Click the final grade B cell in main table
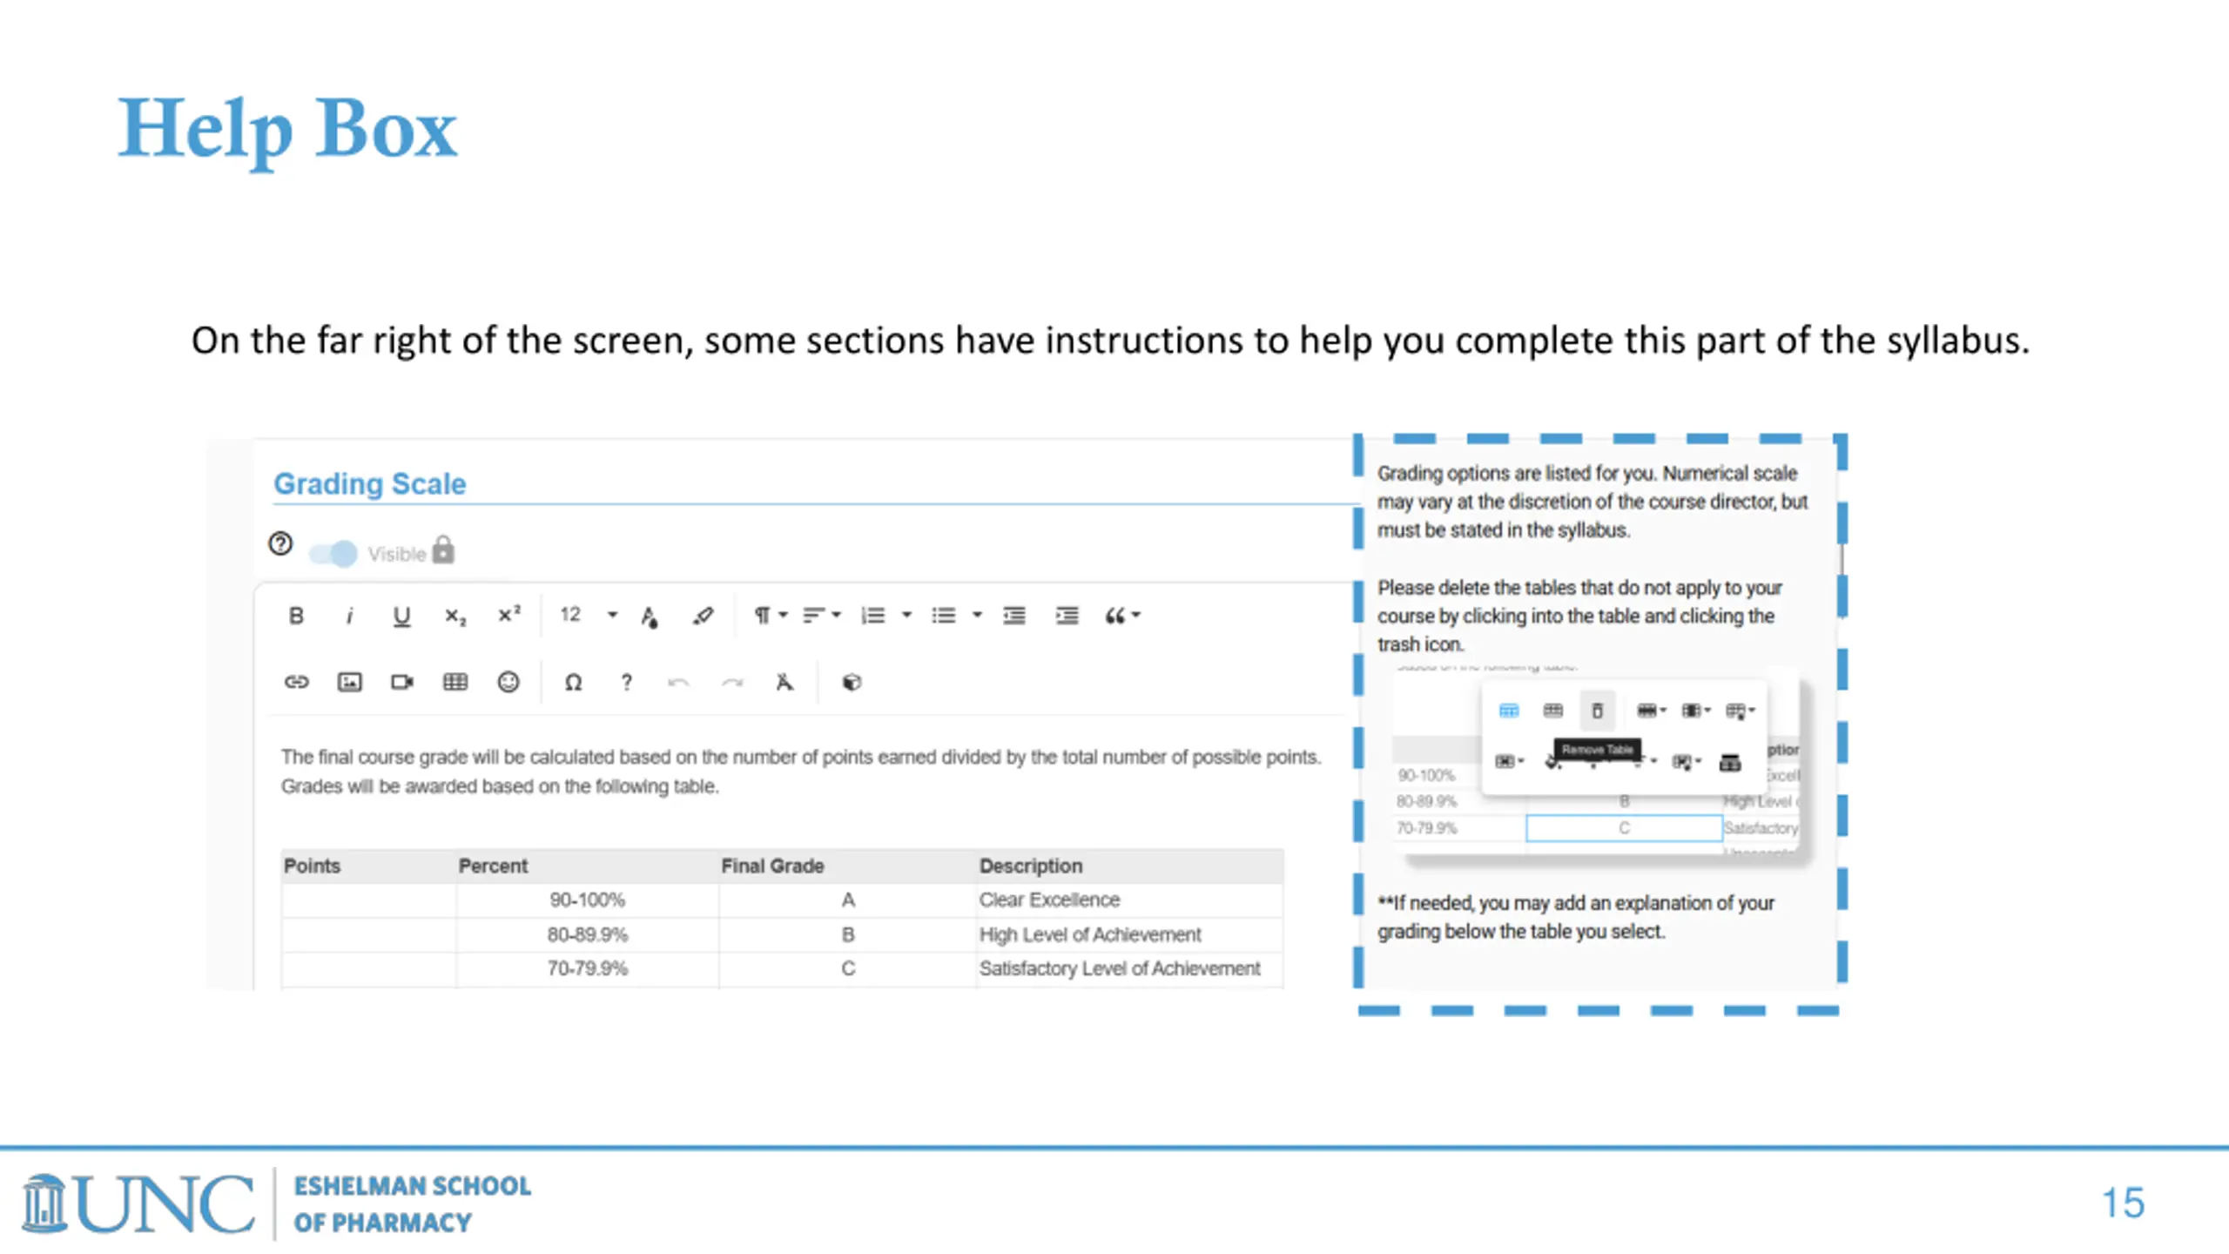This screenshot has height=1254, width=2229. pyautogui.click(x=848, y=934)
